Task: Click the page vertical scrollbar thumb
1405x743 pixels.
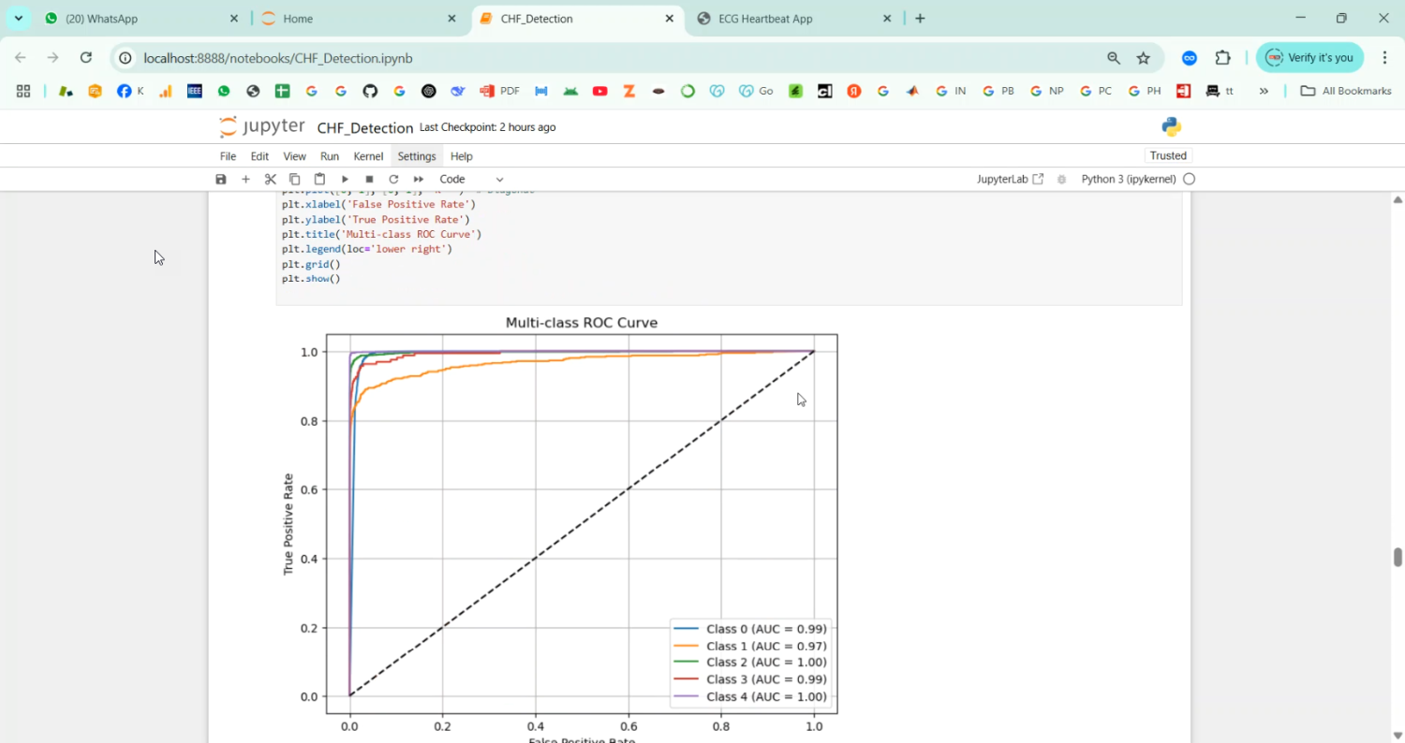Action: pyautogui.click(x=1398, y=557)
